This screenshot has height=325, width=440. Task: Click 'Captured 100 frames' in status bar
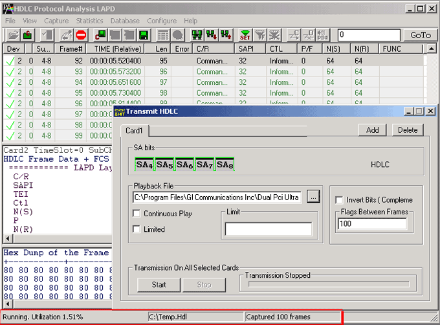point(278,317)
